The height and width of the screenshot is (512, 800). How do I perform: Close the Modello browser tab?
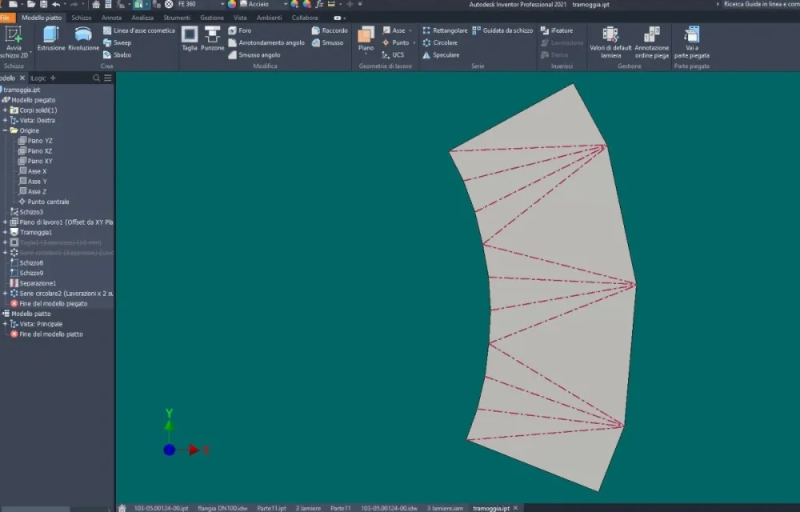point(22,78)
